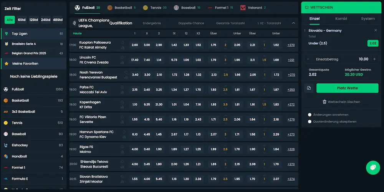Image resolution: width=384 pixels, height=192 pixels.
Task: Switch to Basketball top tab
Action: click(121, 8)
